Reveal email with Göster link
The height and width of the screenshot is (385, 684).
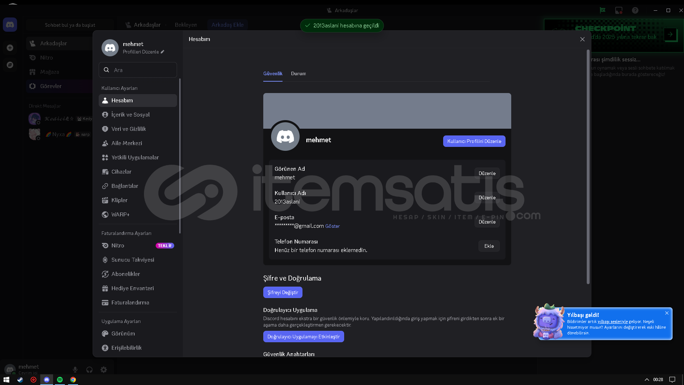tap(332, 226)
